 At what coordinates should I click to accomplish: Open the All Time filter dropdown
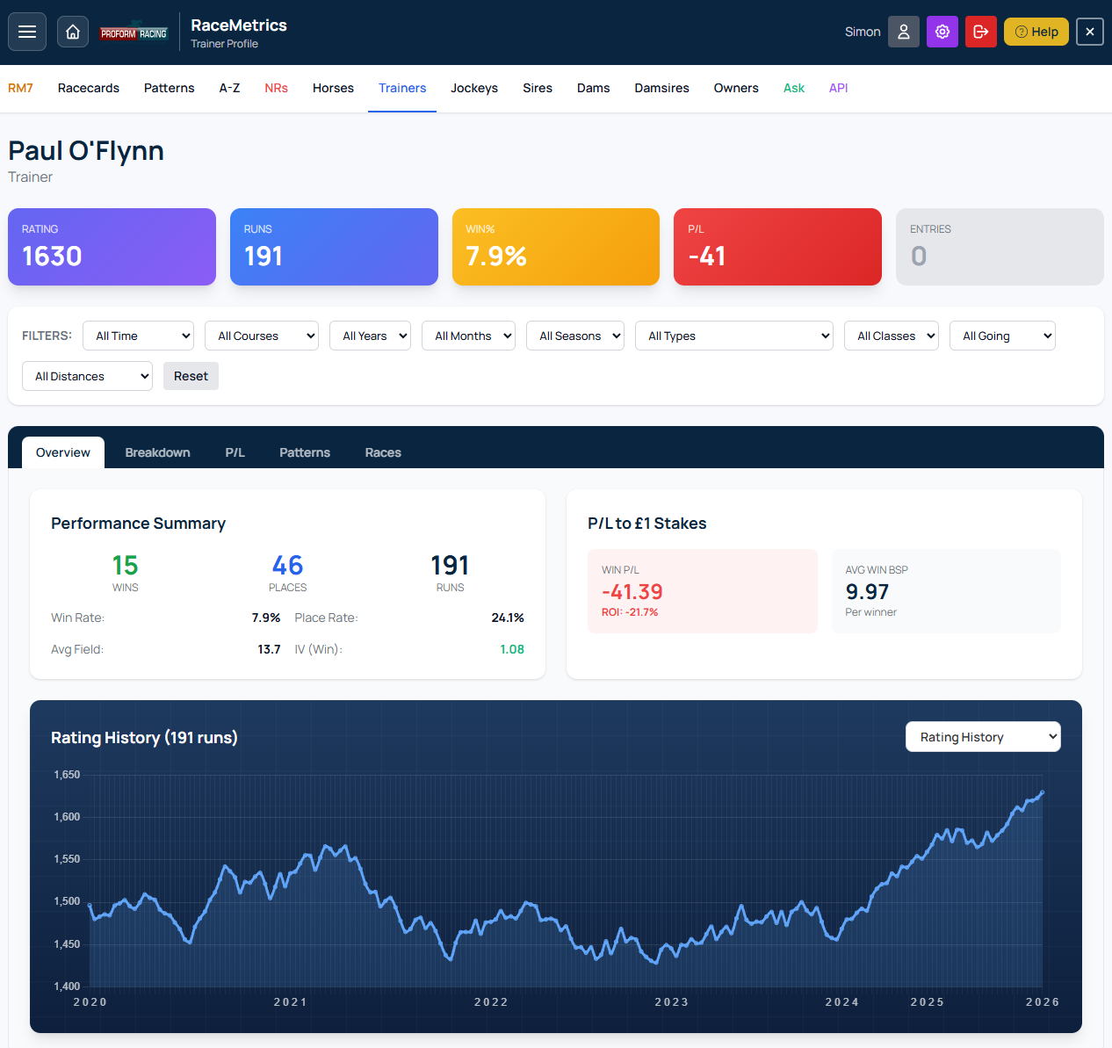[x=138, y=336]
